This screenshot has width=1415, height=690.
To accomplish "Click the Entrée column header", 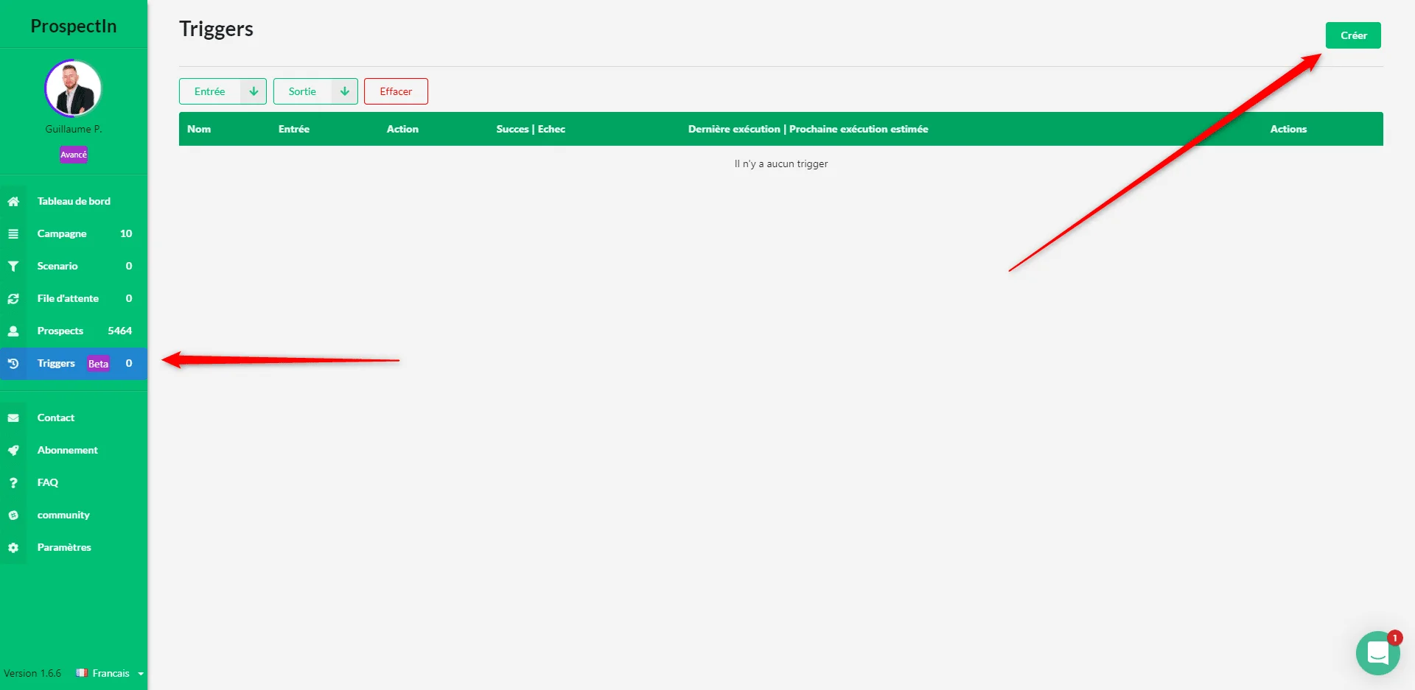I will 294,129.
